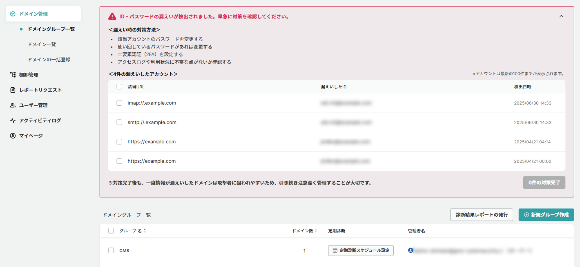580x267 pixels.
Task: Open the CMS group link
Action: coord(124,250)
